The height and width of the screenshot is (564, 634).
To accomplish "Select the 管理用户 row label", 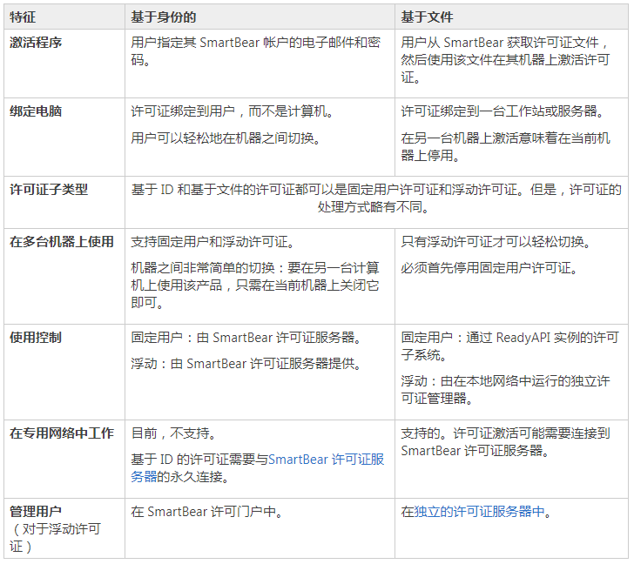I will click(36, 512).
